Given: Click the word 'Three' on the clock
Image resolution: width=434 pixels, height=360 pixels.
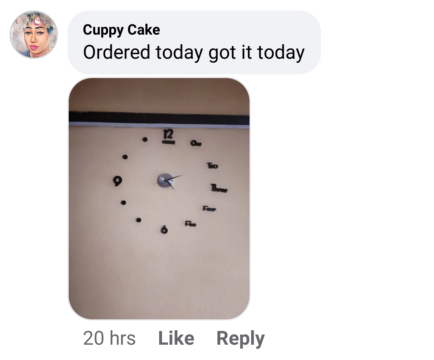Looking at the screenshot, I should [219, 189].
